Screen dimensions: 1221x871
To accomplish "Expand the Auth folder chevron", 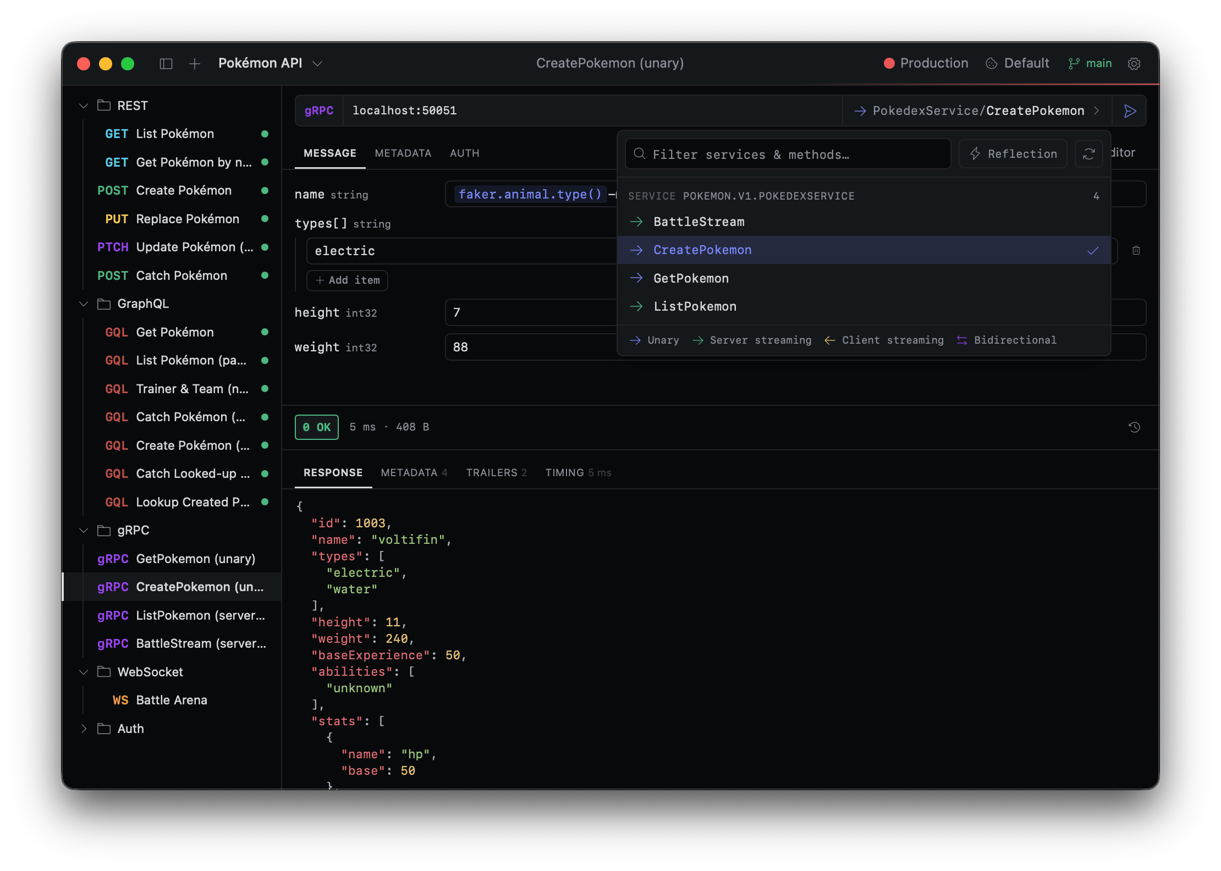I will [84, 729].
